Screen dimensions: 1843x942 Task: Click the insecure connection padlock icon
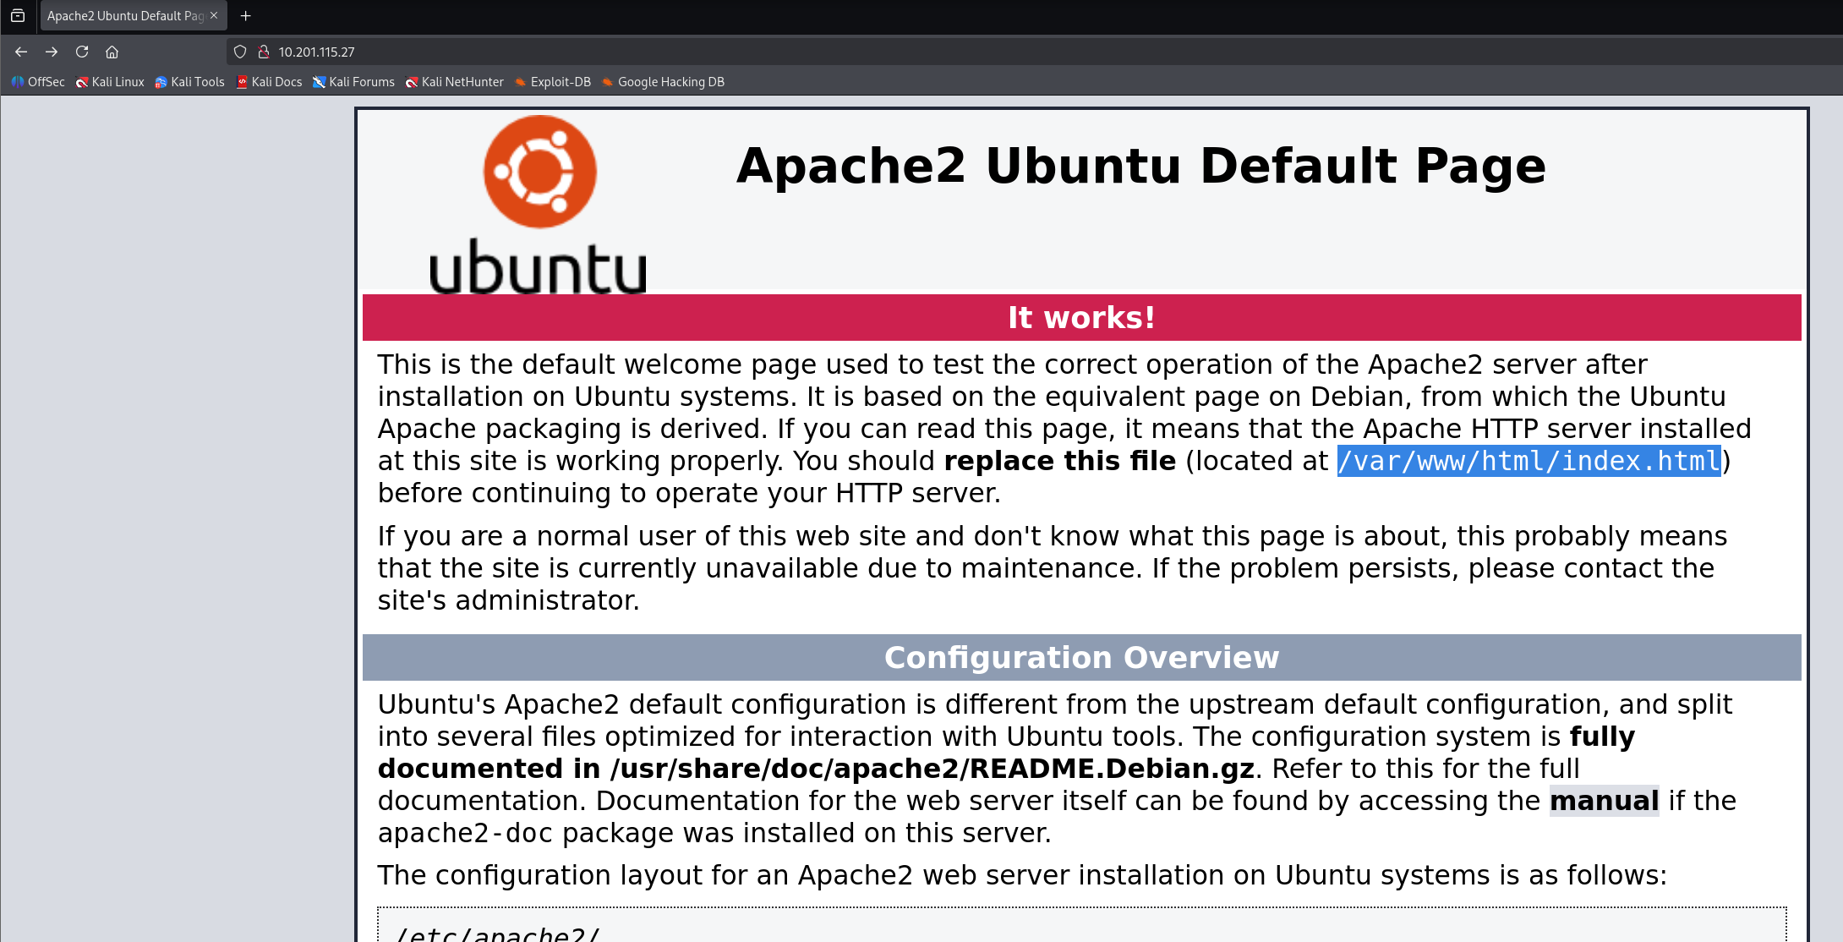(x=264, y=52)
